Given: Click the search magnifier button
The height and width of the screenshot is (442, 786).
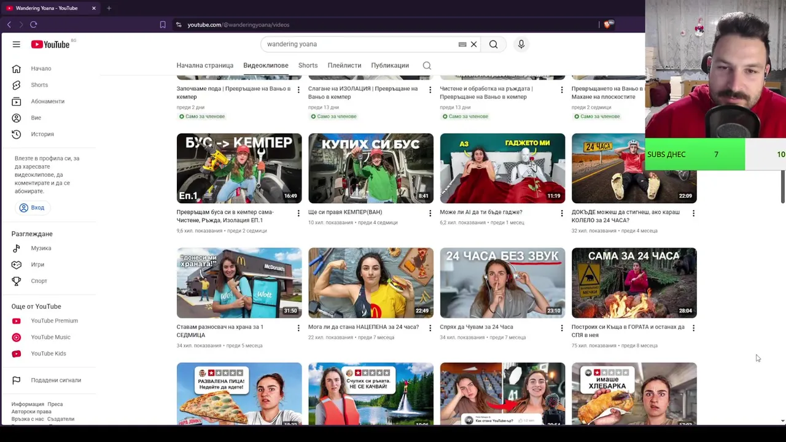Looking at the screenshot, I should pos(493,44).
